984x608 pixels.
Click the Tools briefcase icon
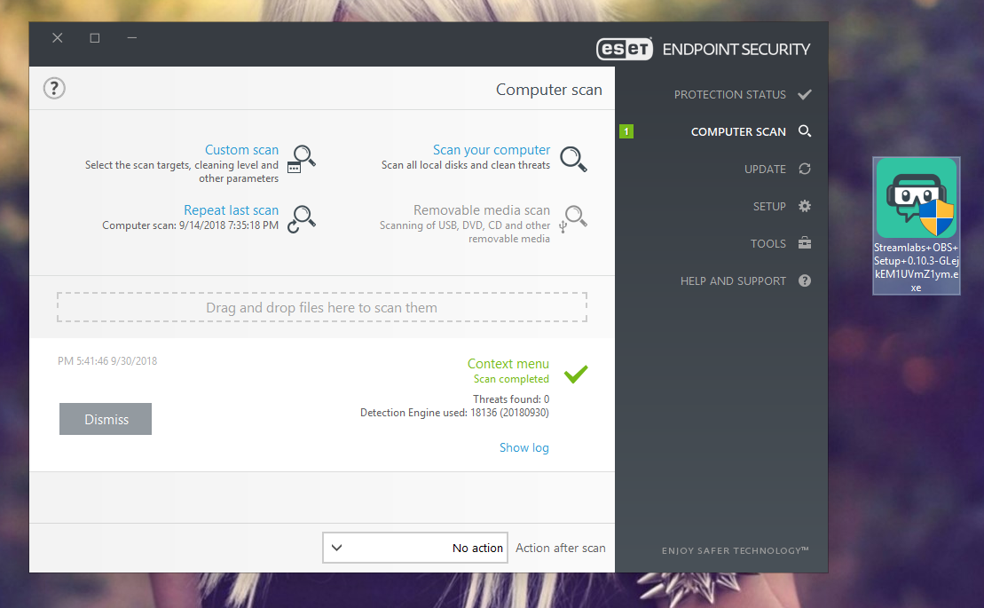pos(805,243)
